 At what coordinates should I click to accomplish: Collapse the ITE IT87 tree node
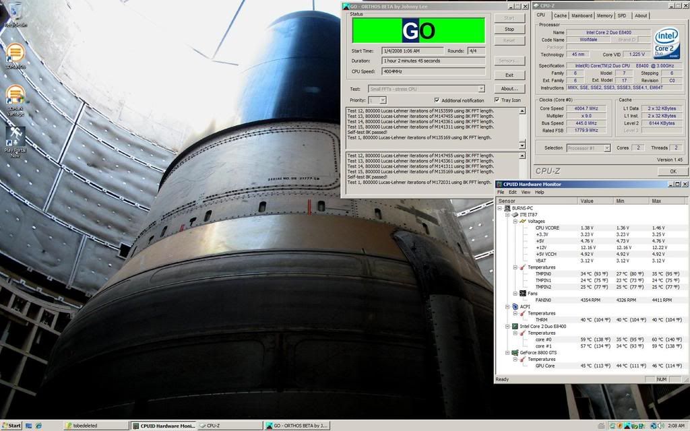[x=507, y=215]
